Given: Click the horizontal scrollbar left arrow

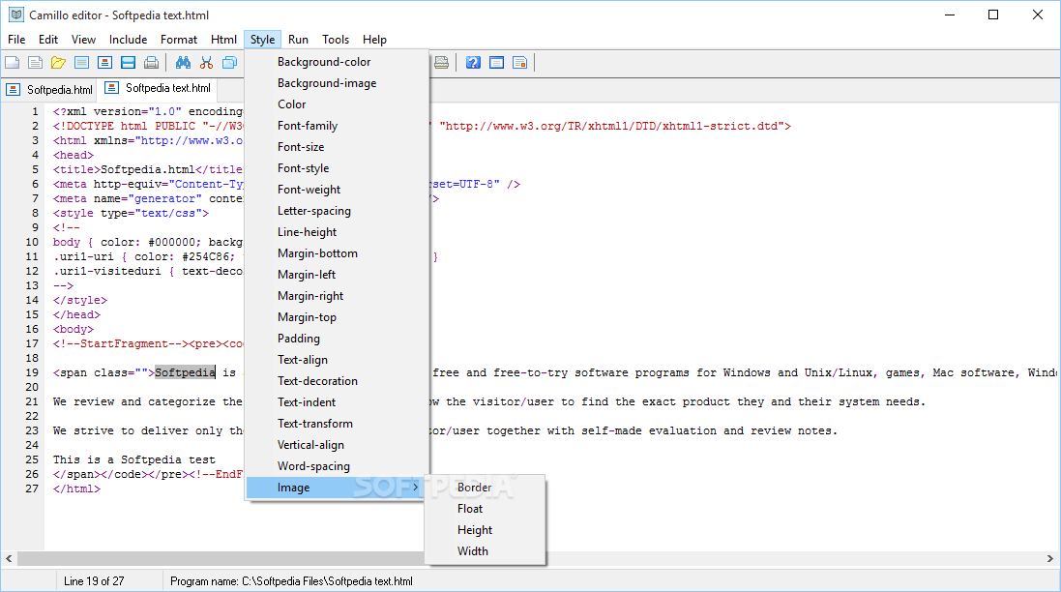Looking at the screenshot, I should click(9, 559).
